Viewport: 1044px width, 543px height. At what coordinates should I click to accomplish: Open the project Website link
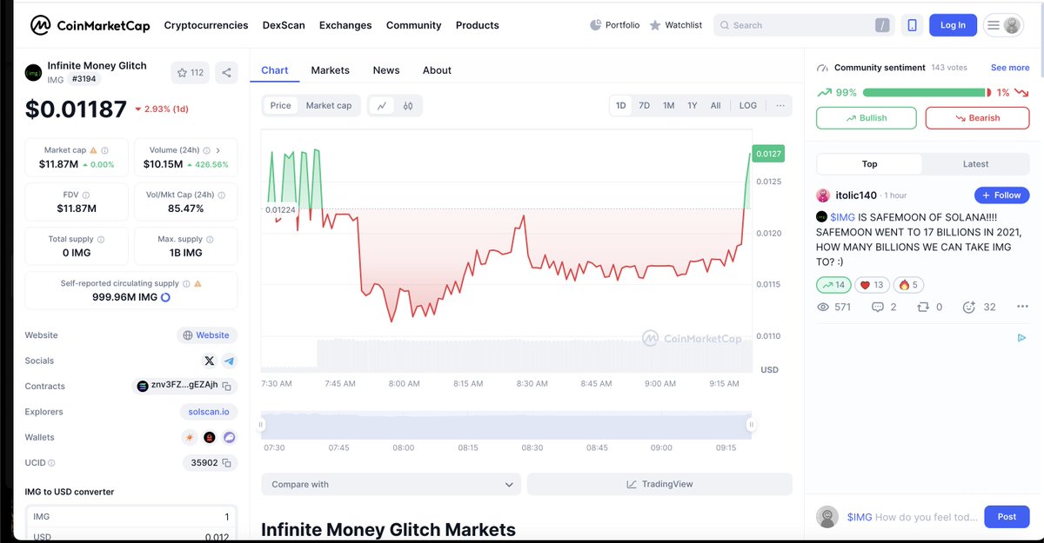coord(207,335)
